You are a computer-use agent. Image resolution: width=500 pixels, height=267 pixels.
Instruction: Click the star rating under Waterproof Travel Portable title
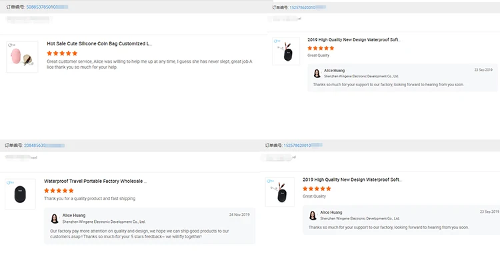(59, 190)
